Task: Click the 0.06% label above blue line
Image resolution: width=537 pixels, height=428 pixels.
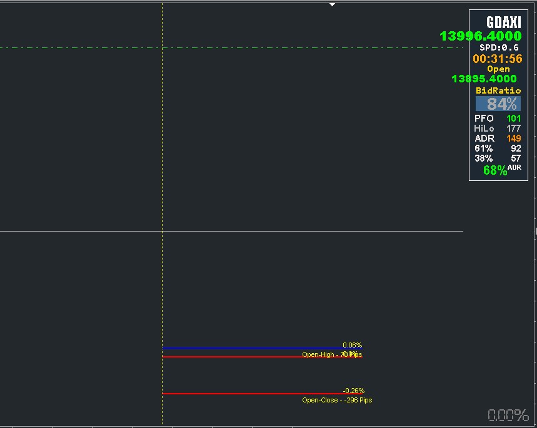Action: pos(353,345)
